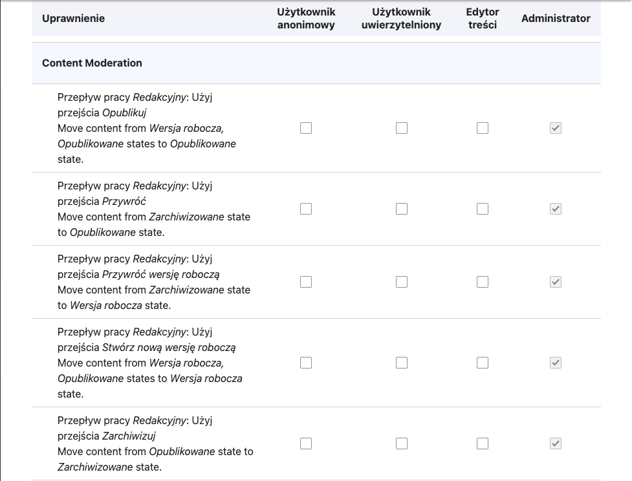
Task: Enable Edytor treści for Przywróć transition
Action: coord(483,209)
